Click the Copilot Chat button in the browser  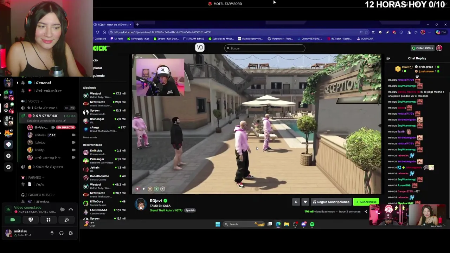pyautogui.click(x=441, y=32)
